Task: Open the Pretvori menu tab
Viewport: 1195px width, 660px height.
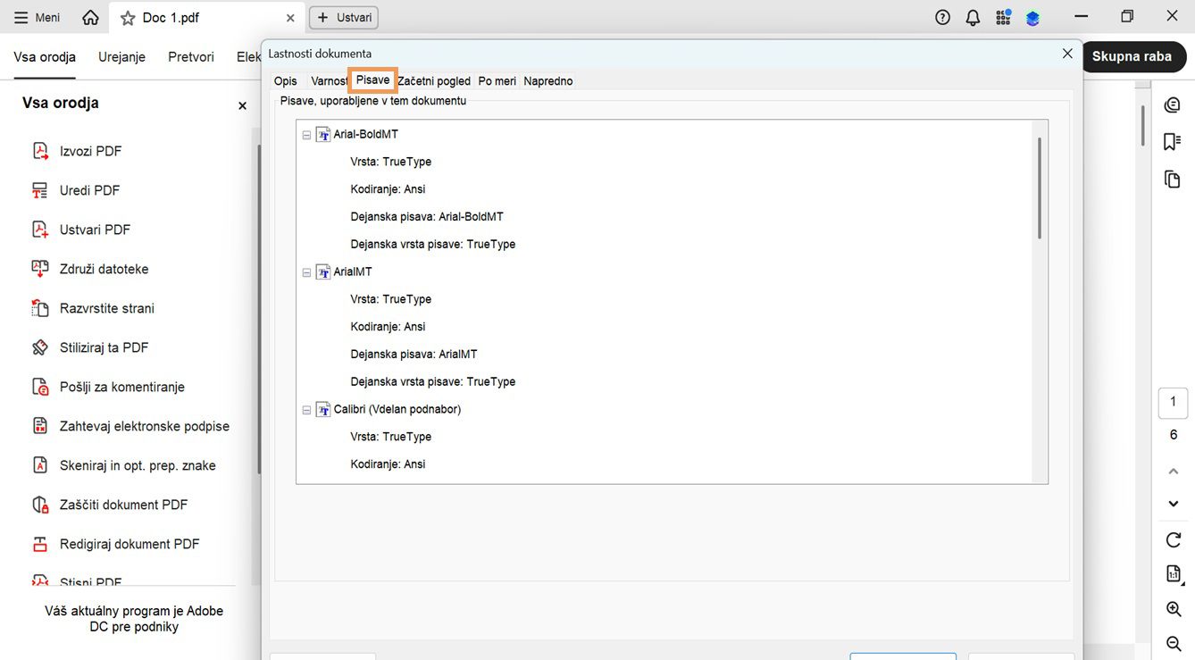Action: [x=191, y=57]
